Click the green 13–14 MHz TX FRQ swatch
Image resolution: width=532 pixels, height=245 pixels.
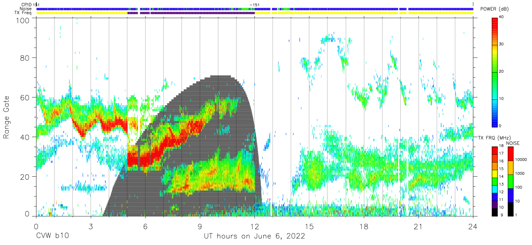coord(494,181)
